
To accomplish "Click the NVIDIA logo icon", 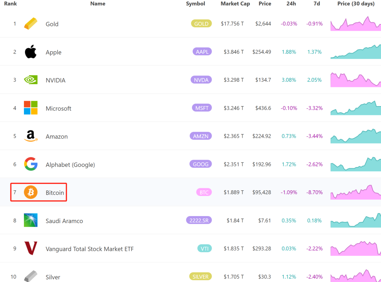I will tap(31, 80).
